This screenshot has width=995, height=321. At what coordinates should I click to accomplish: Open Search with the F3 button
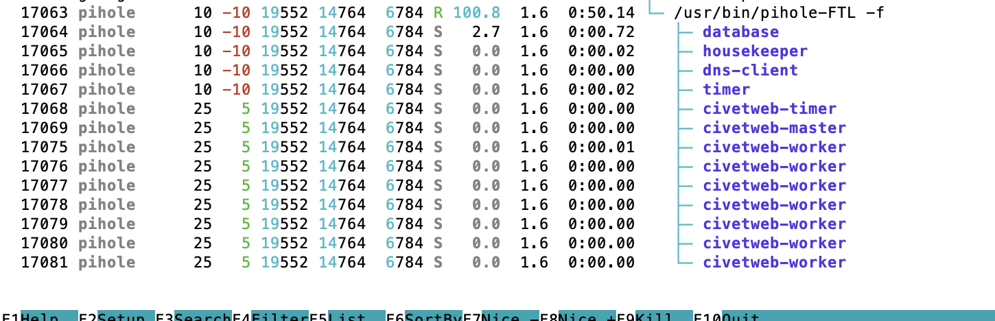pyautogui.click(x=194, y=316)
